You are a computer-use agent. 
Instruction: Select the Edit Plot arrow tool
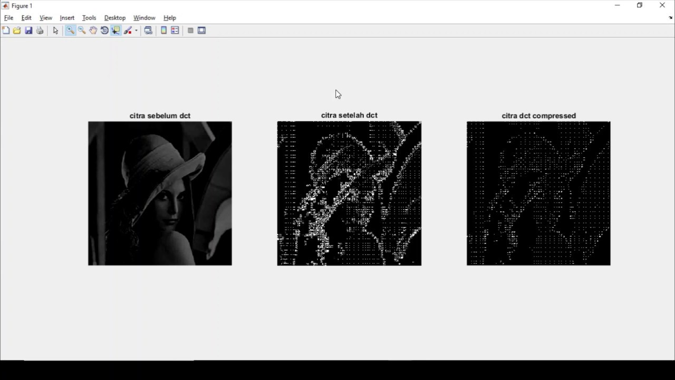tap(55, 31)
